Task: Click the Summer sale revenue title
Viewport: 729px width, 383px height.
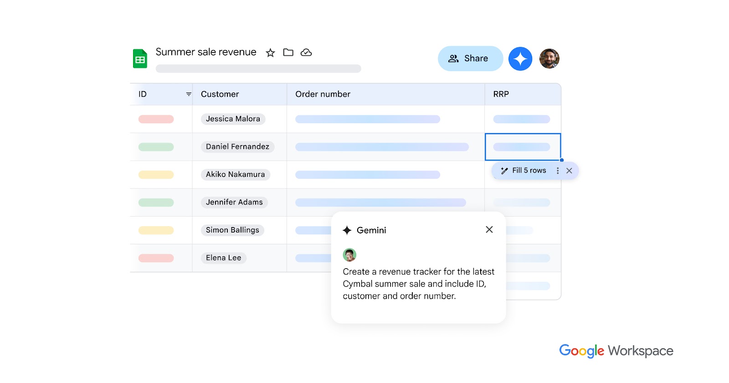Action: click(206, 52)
